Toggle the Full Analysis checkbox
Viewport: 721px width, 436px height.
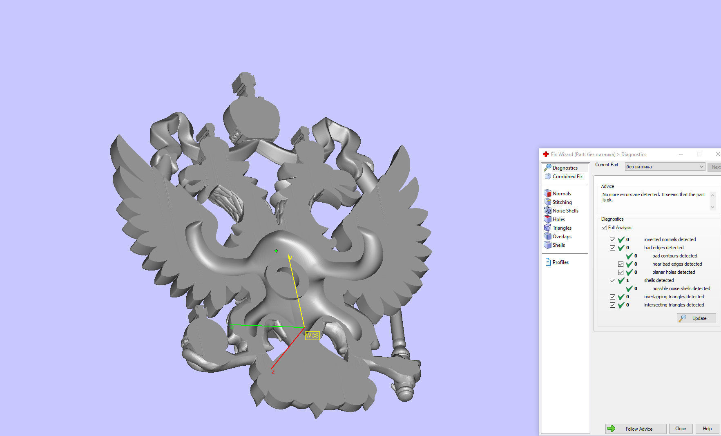coord(604,228)
